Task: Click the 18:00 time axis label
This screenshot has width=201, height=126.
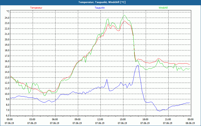Action: click(145, 119)
